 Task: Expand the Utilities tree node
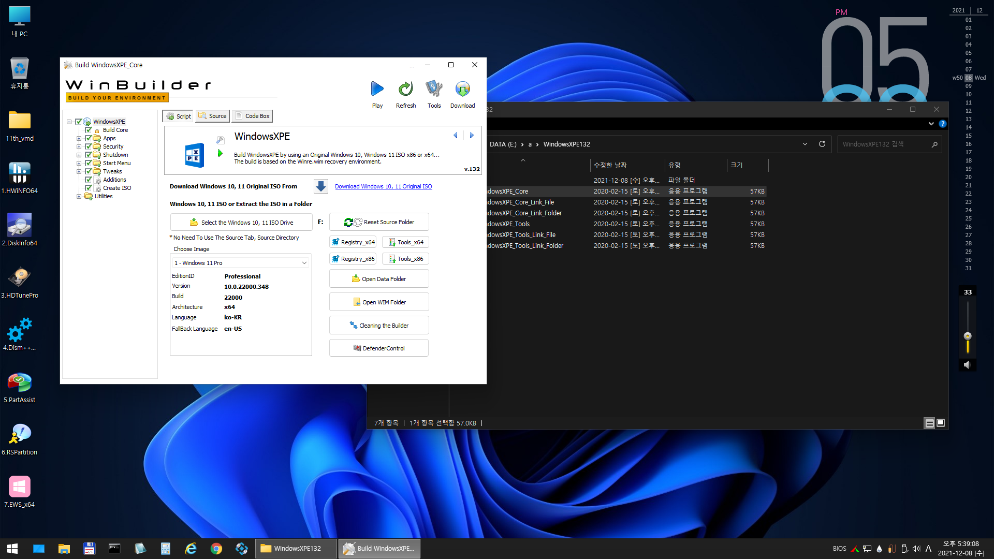[79, 196]
